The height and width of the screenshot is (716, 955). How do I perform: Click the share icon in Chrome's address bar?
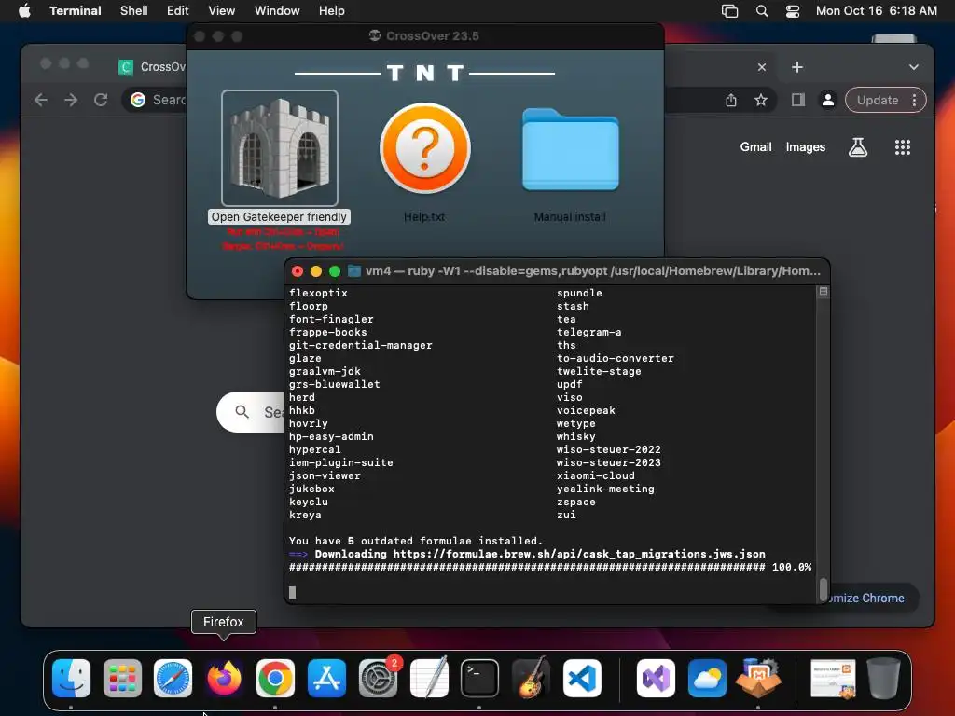(x=731, y=101)
